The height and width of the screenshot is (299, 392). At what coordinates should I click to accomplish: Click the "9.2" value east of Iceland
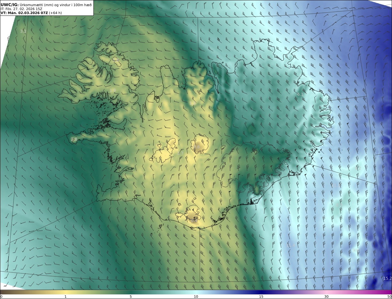pos(358,168)
